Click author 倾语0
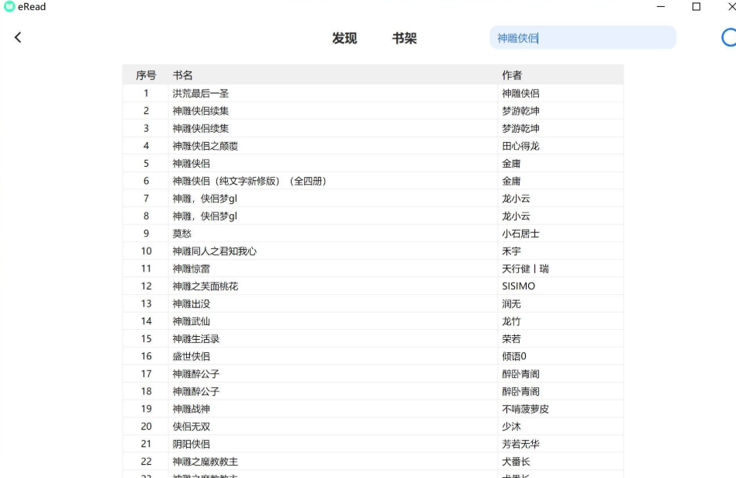The image size is (736, 478). pos(514,356)
